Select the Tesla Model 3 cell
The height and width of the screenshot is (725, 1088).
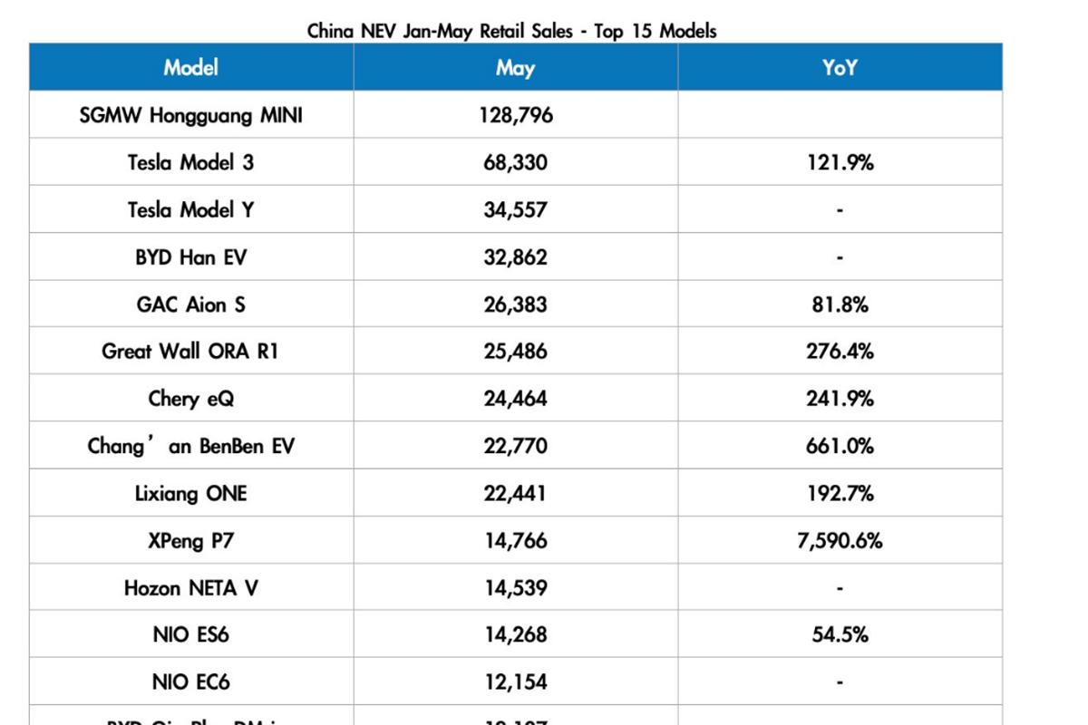coord(191,163)
